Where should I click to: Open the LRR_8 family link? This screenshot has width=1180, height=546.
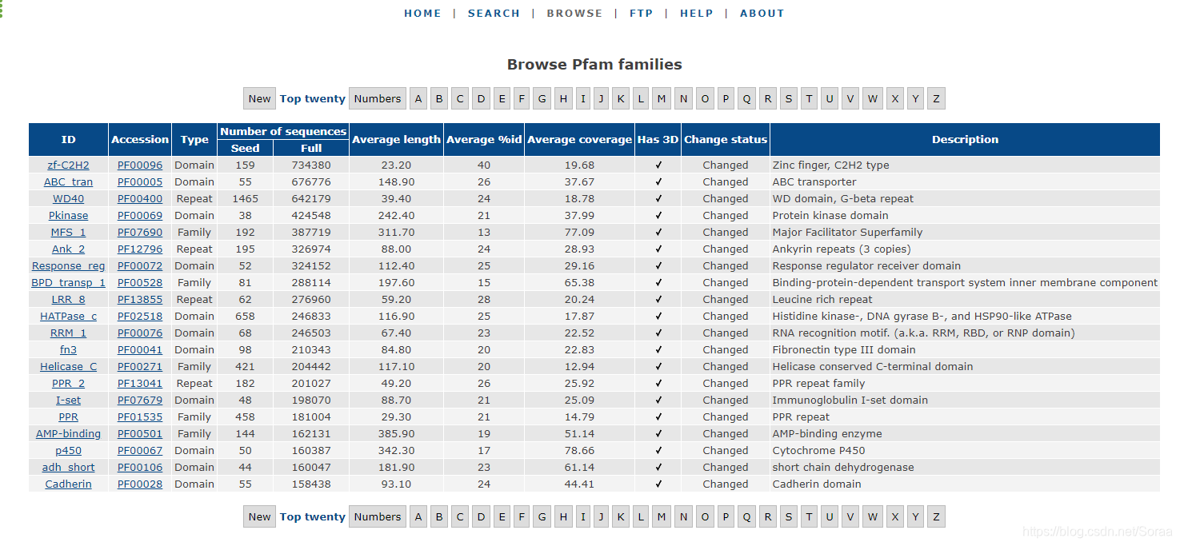[x=69, y=299]
